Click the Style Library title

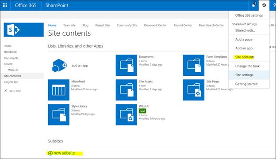click(x=79, y=106)
